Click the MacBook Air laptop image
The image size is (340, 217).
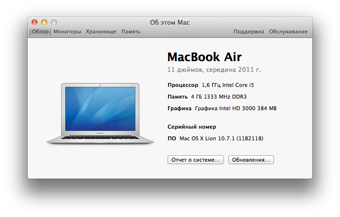coord(100,114)
